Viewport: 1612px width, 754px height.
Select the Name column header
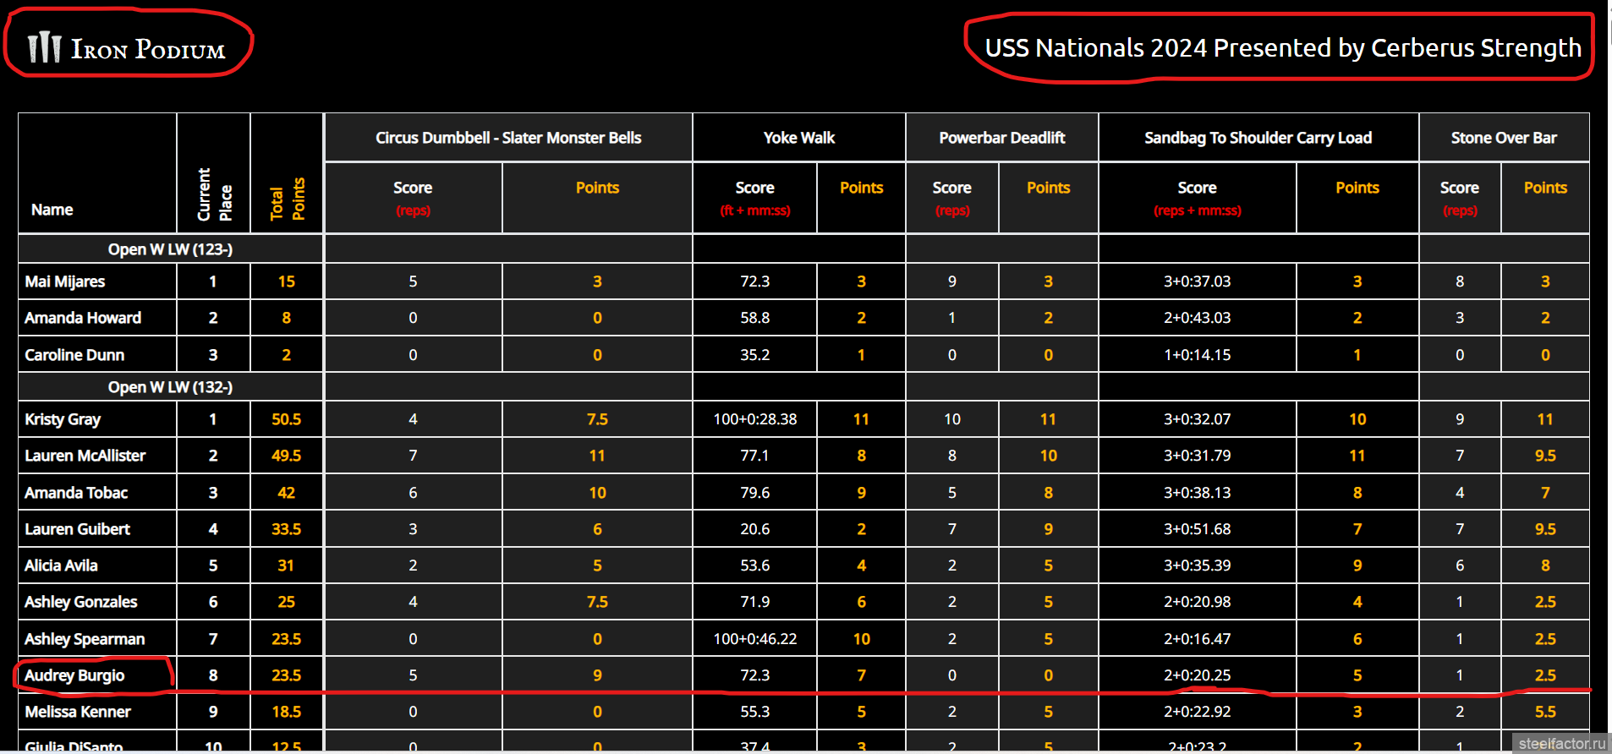52,210
